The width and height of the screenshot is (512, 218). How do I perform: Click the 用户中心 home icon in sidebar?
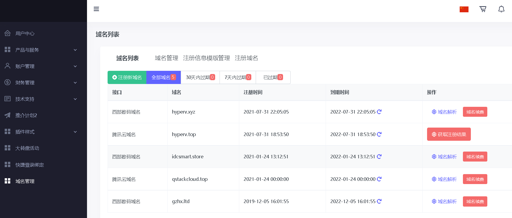coord(8,33)
